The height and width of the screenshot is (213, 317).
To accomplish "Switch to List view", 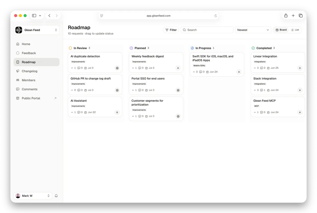I will 295,30.
